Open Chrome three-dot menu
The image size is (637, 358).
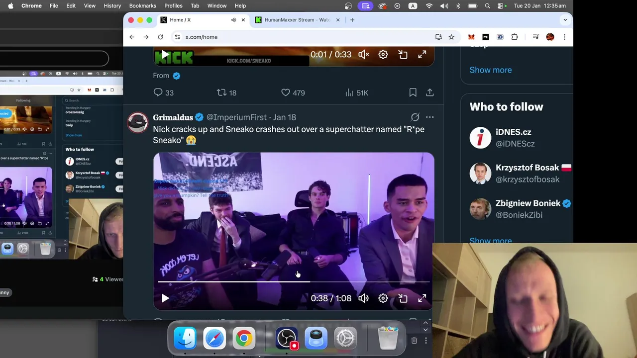pos(564,37)
